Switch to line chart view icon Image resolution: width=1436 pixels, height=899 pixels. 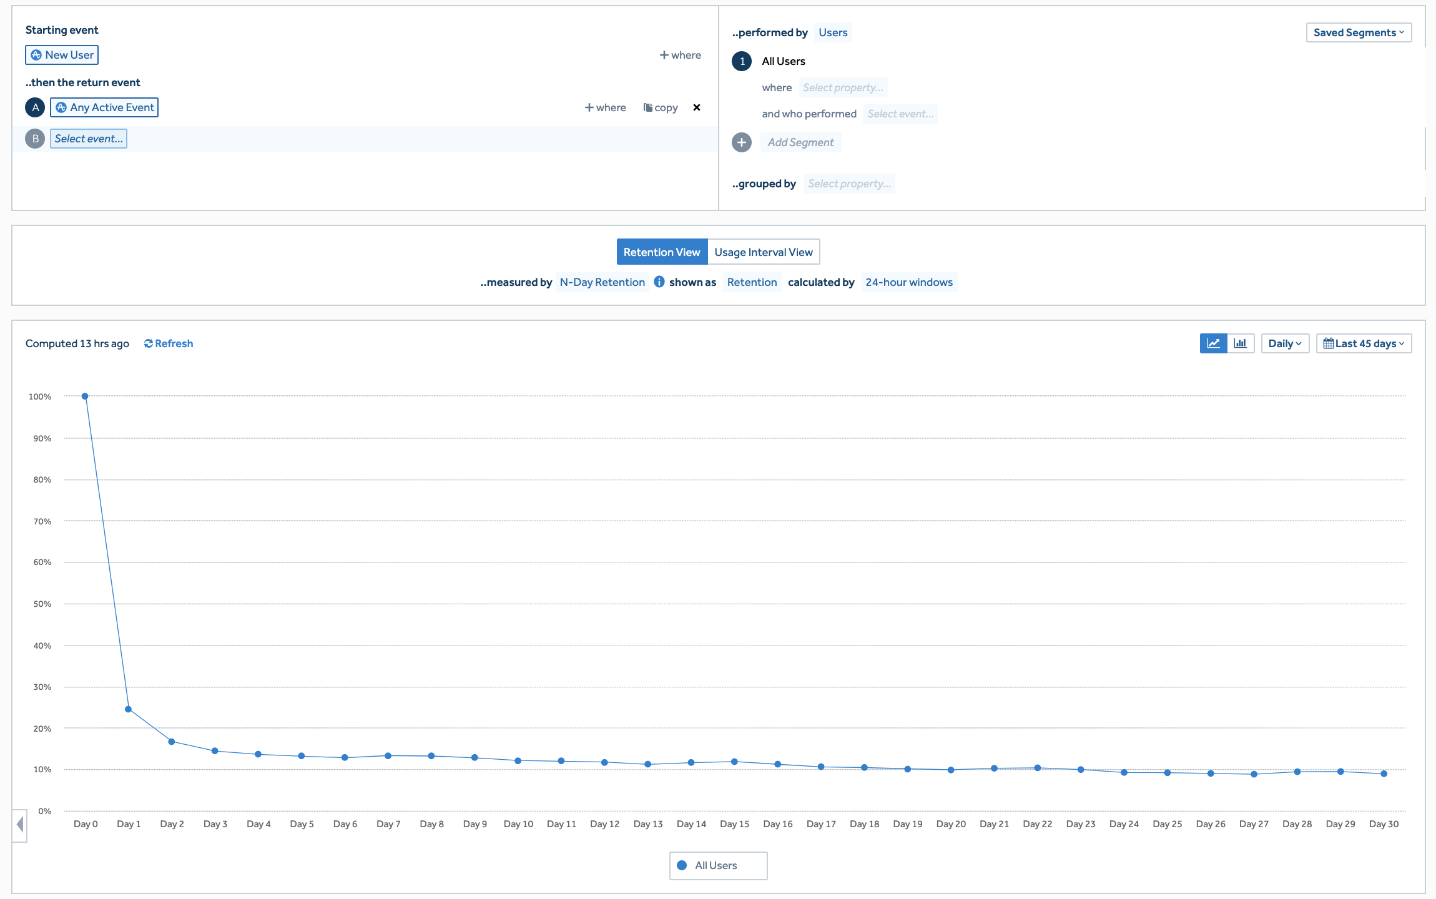coord(1213,343)
